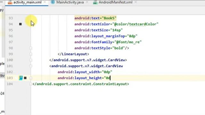This screenshot has width=205, height=115.
Task: Click the color preview square on line 103
Action: click(25, 78)
